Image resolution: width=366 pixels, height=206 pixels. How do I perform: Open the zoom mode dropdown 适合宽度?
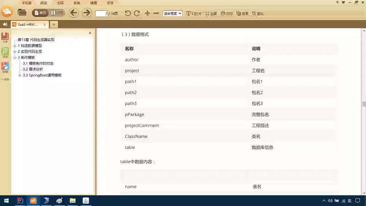172,13
